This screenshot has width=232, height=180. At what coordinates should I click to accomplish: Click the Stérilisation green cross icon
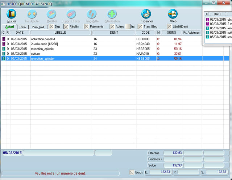pos(112,14)
